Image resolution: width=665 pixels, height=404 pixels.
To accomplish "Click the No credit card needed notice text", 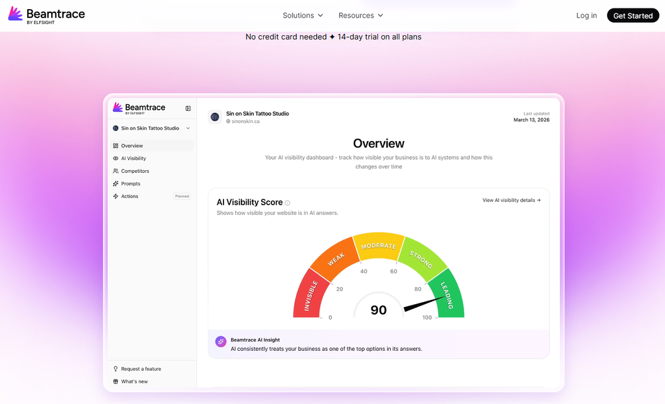I will (x=333, y=37).
